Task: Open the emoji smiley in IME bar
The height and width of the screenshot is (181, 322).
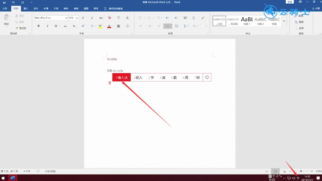Action: (x=207, y=77)
